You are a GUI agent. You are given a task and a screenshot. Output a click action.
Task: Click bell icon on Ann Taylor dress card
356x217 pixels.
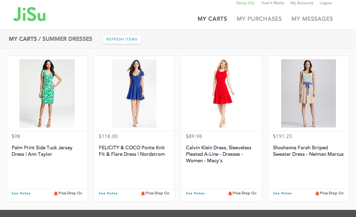[x=56, y=193]
